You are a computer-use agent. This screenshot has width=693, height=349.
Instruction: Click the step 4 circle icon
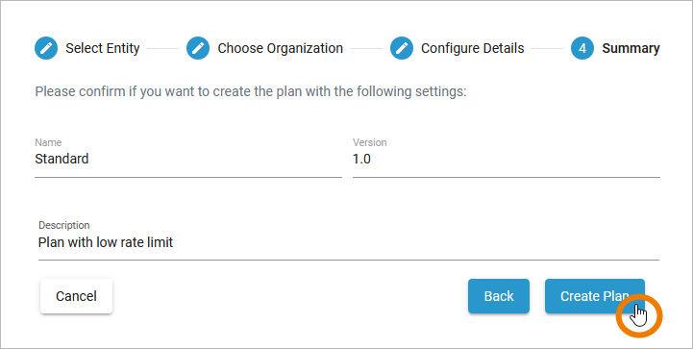(x=582, y=48)
